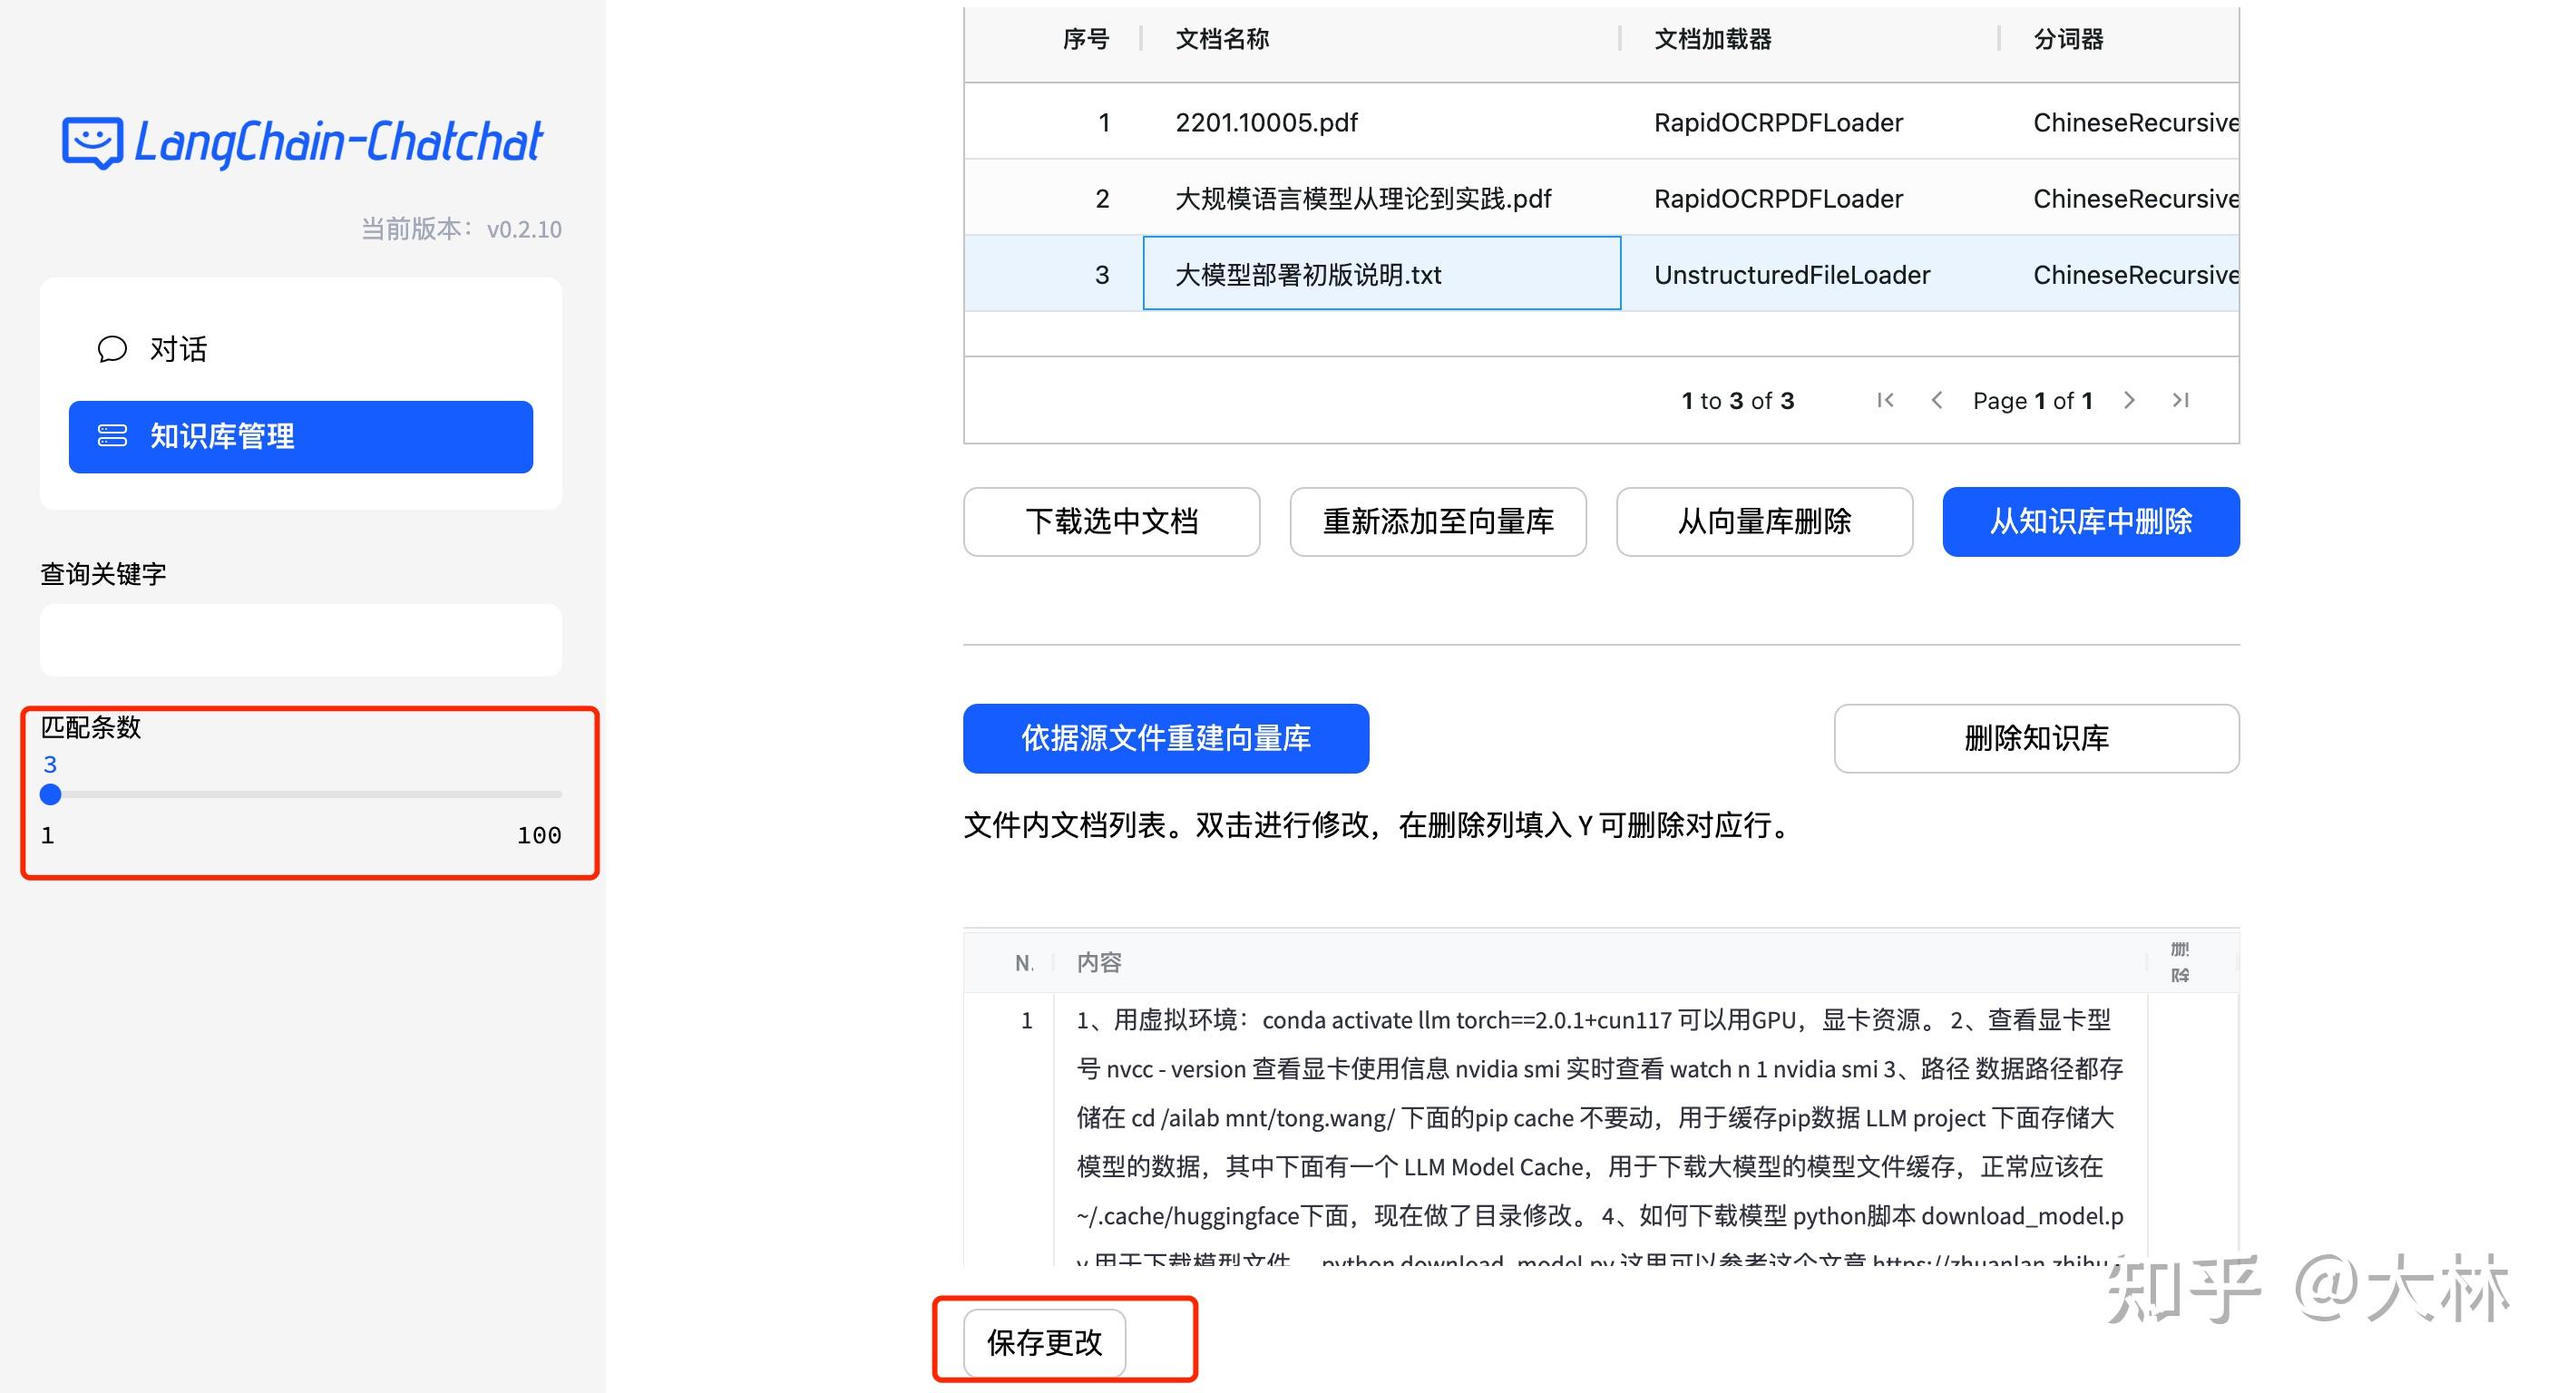Adjust the 匹配条数 slider handle
The height and width of the screenshot is (1393, 2576).
pos(50,795)
